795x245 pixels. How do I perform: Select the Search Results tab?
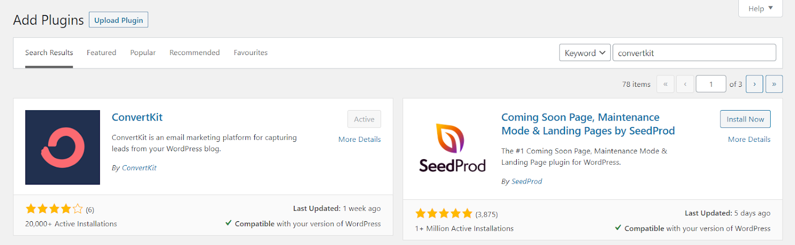(49, 53)
